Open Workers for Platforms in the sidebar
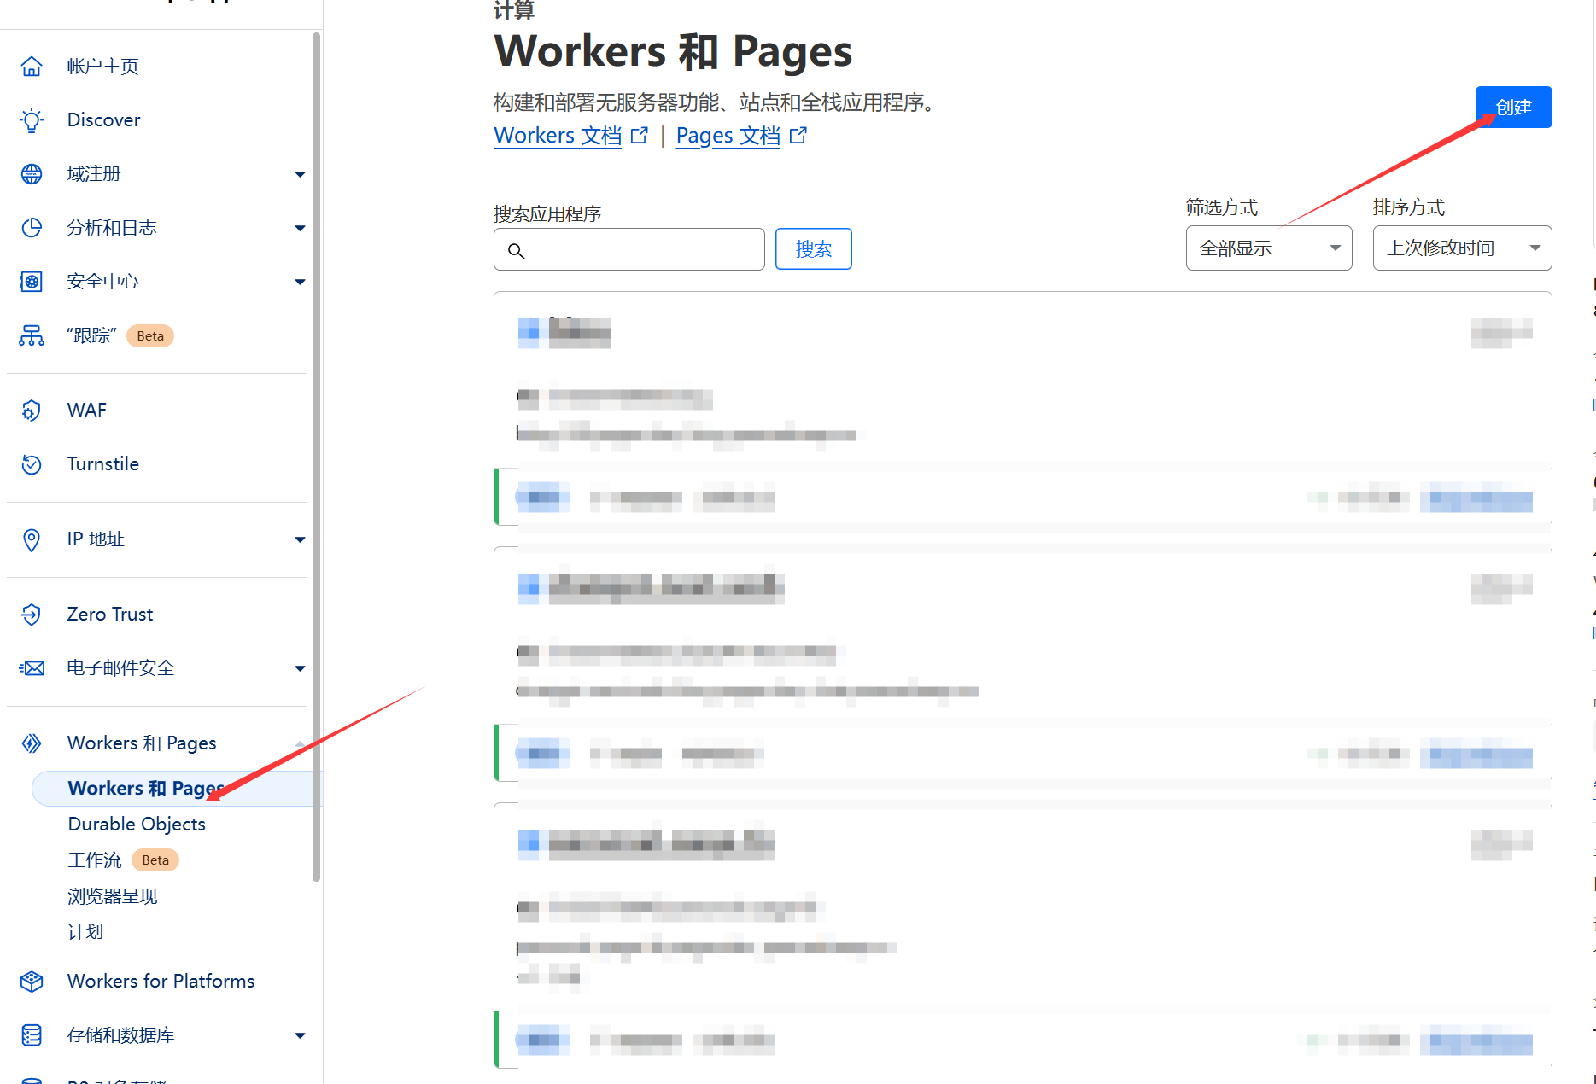Screen dimensions: 1596x1084 point(161,982)
